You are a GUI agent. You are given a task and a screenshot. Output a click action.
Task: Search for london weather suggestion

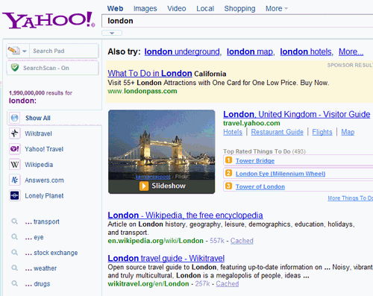(x=41, y=268)
